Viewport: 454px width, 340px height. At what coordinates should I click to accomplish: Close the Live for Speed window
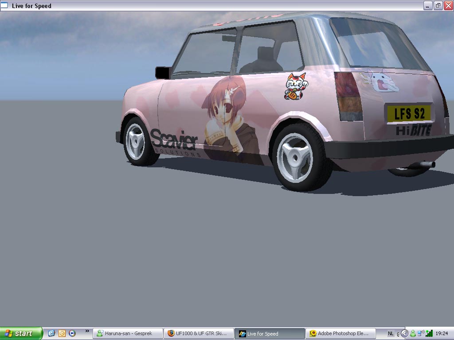pos(449,5)
